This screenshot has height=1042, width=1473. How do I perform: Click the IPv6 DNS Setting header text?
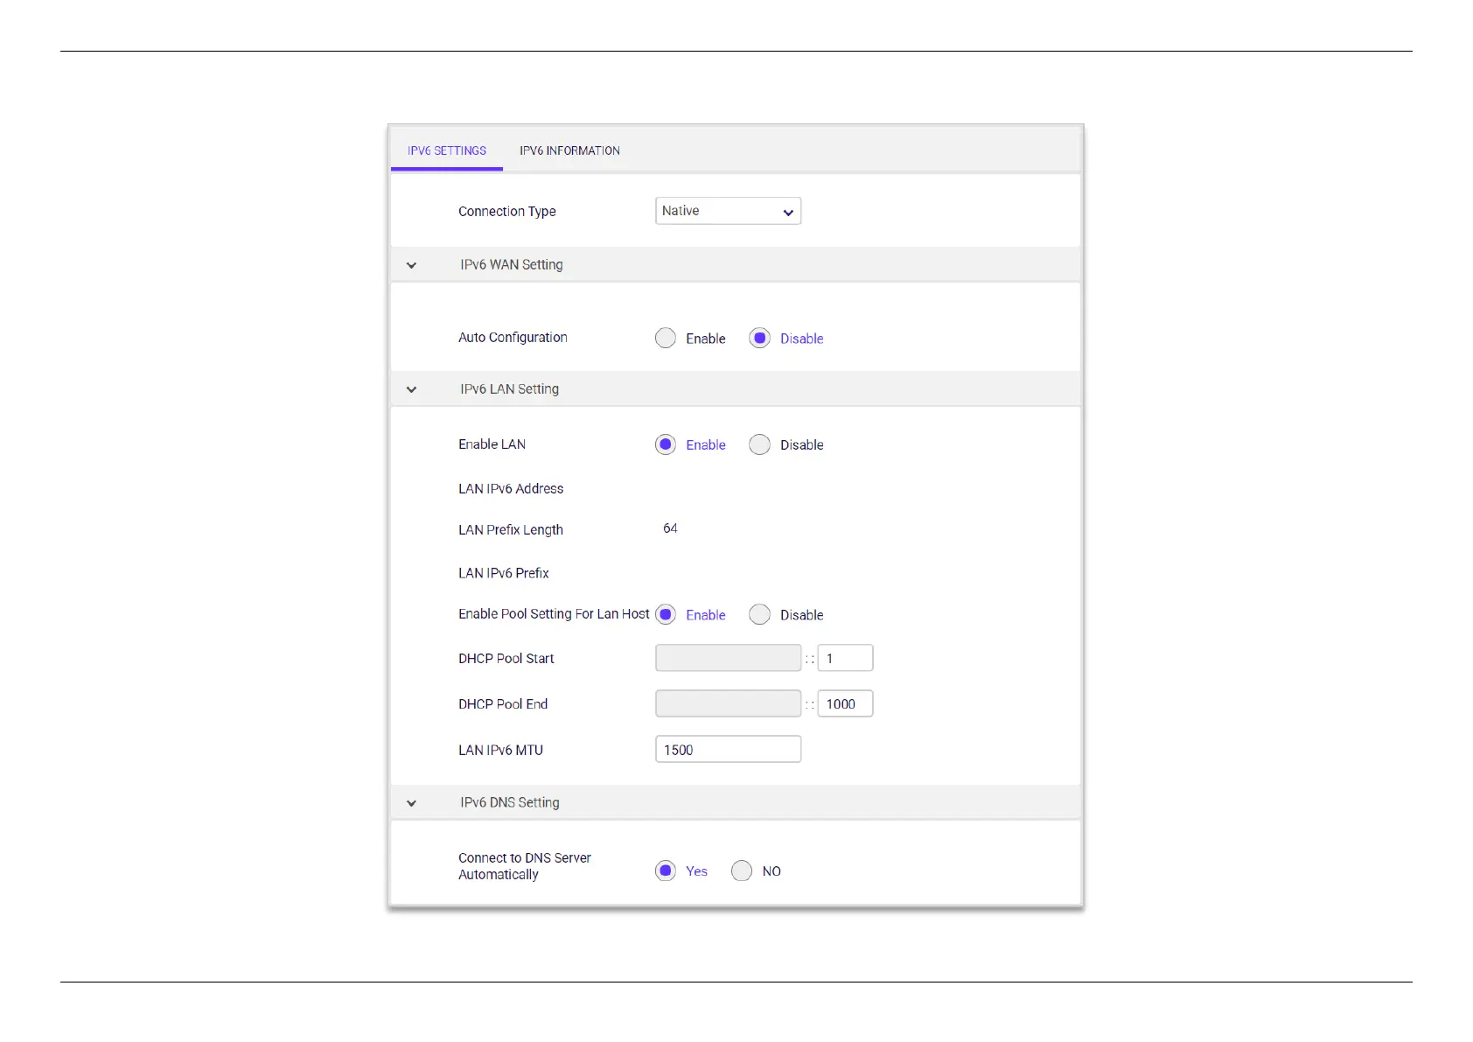[x=510, y=803]
